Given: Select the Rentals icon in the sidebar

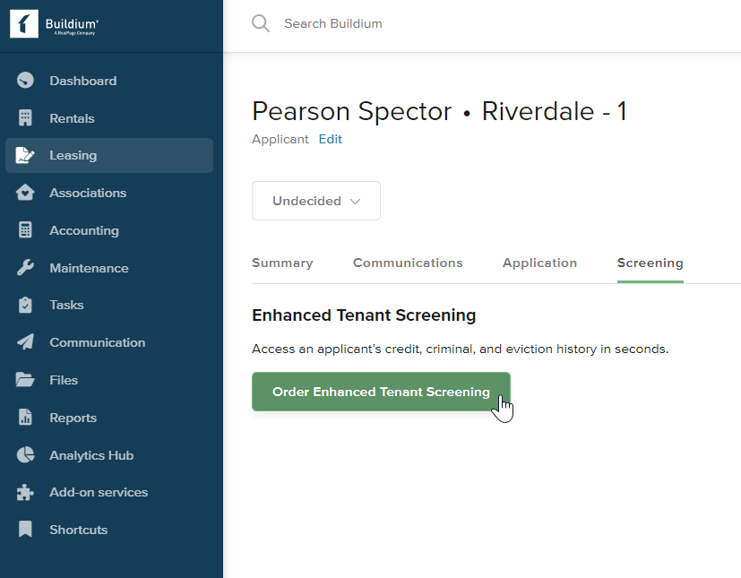Looking at the screenshot, I should [x=72, y=117].
